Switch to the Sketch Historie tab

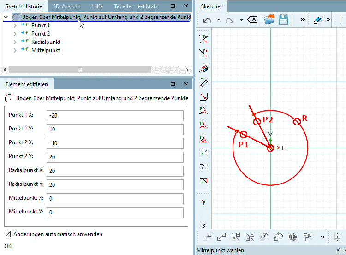click(x=24, y=6)
